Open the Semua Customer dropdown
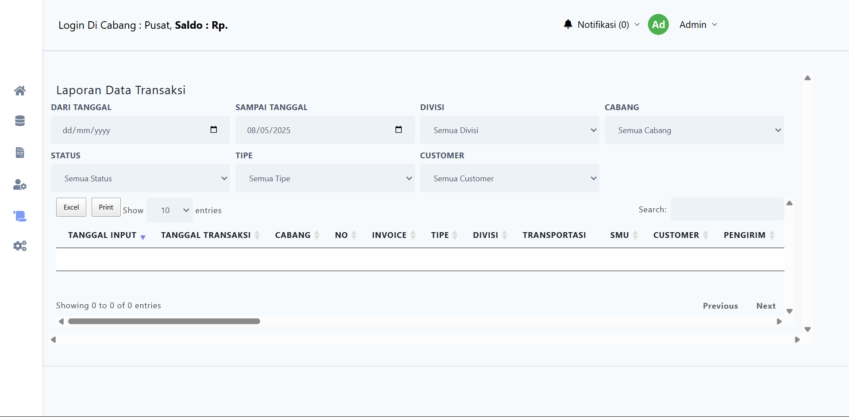 509,178
